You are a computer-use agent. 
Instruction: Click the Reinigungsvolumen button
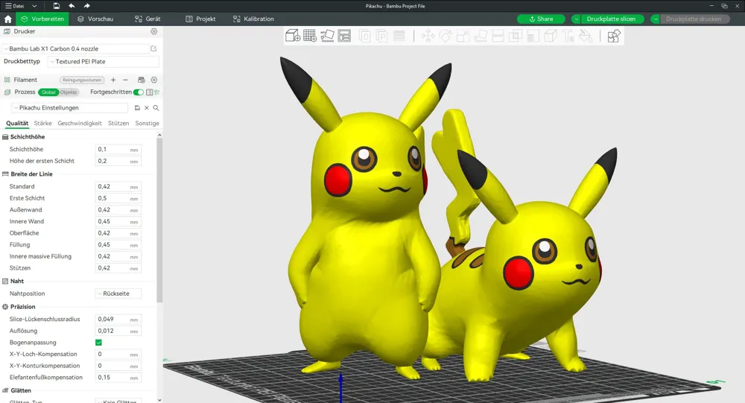82,80
